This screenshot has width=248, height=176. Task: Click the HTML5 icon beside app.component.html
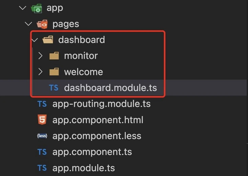click(42, 120)
